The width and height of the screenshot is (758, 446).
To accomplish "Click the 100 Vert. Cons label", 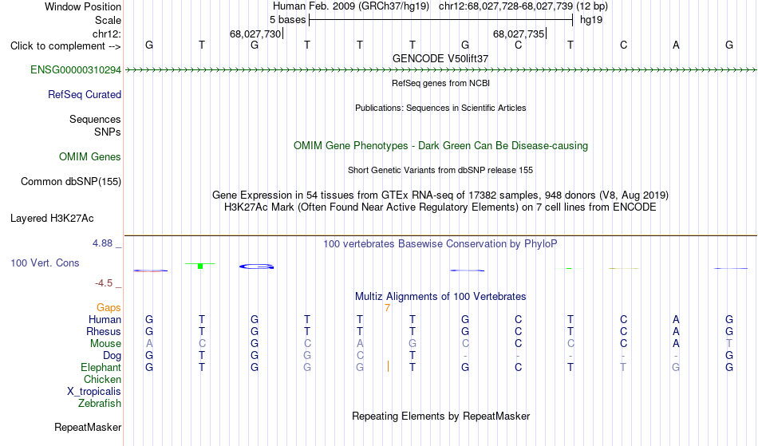I will (x=45, y=262).
